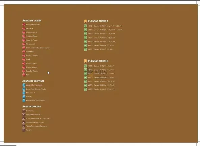Open the Garden Village entry
This screenshot has height=146, width=200.
click(32, 36)
